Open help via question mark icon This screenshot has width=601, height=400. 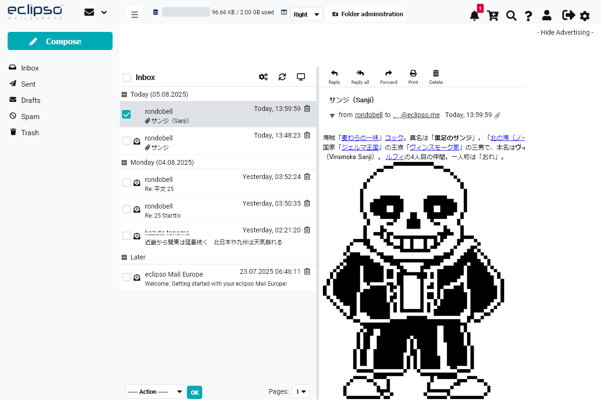[528, 15]
